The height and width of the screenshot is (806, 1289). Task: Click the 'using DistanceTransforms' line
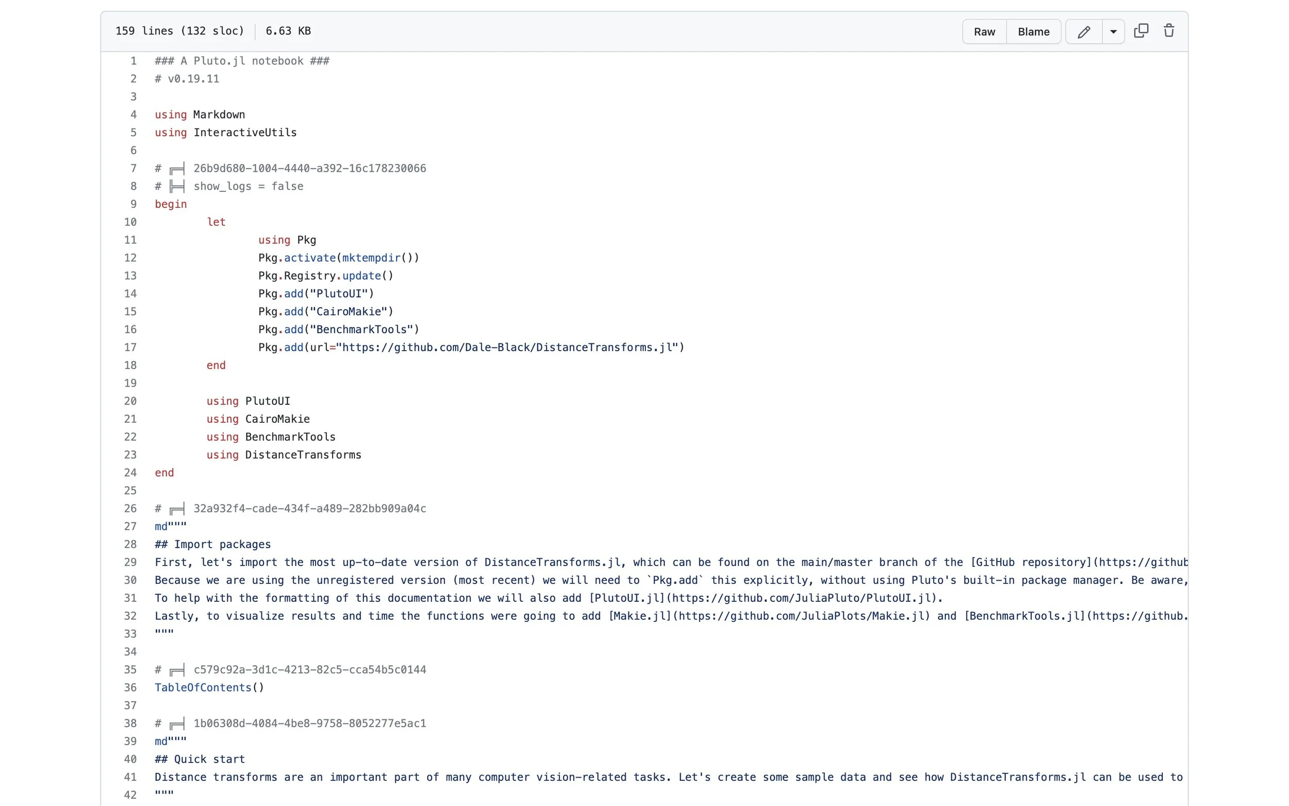pos(284,455)
